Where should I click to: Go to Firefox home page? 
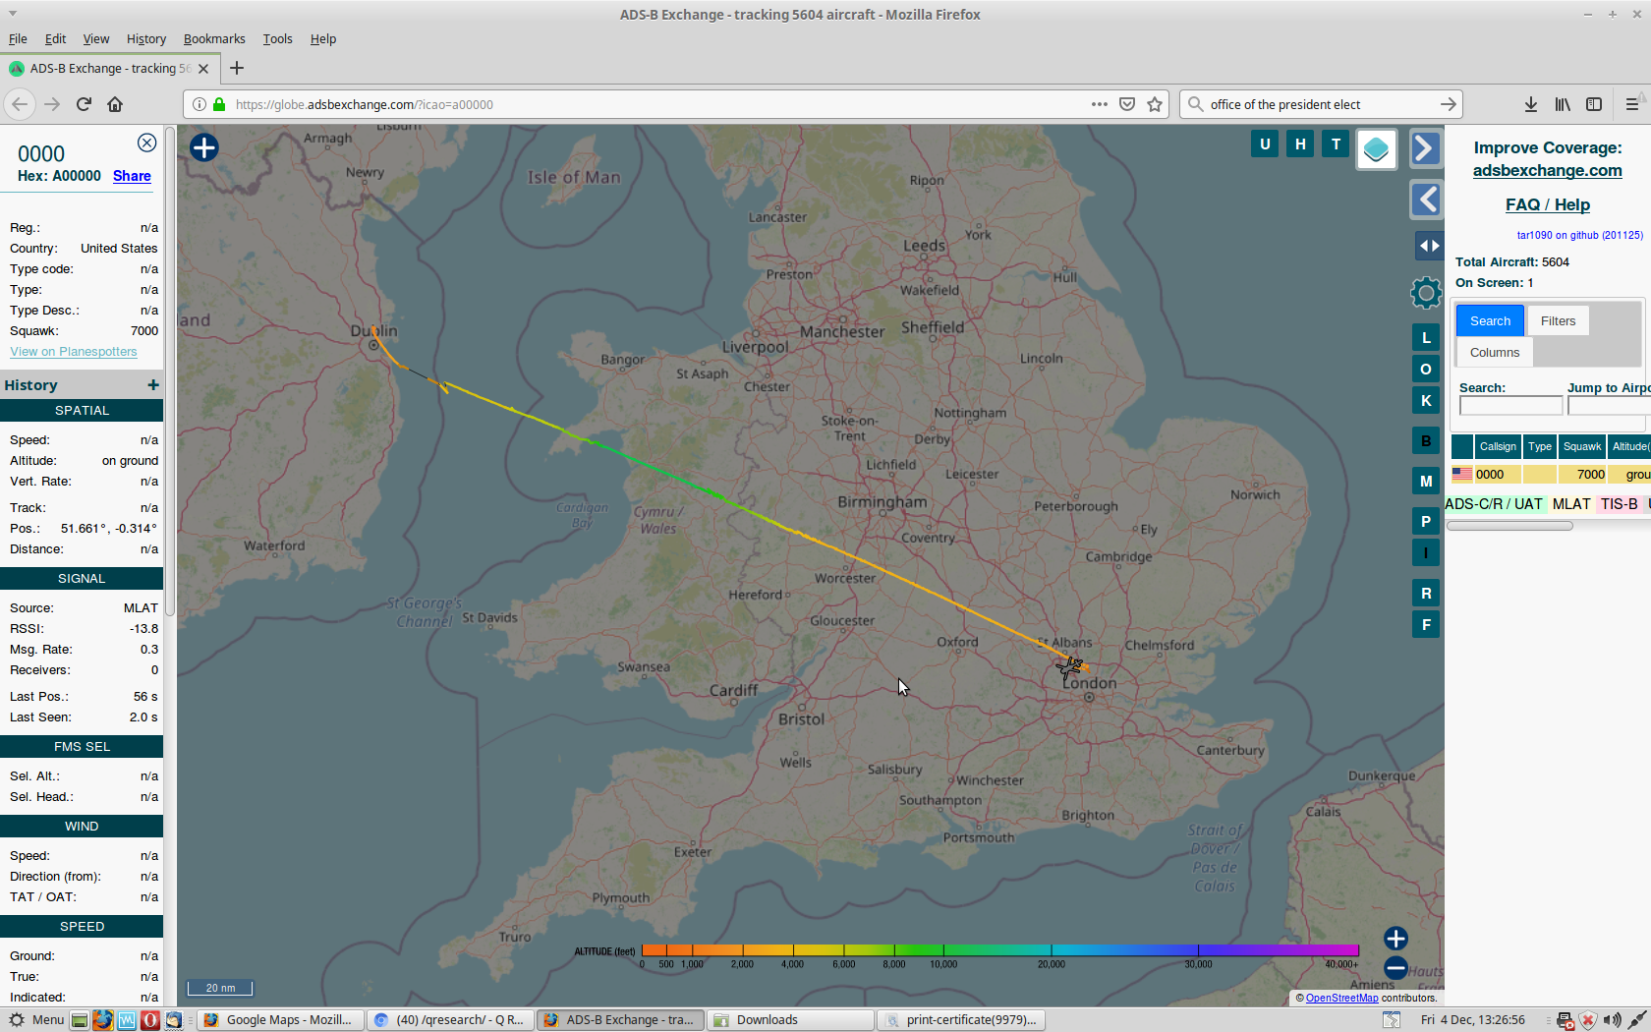115,104
